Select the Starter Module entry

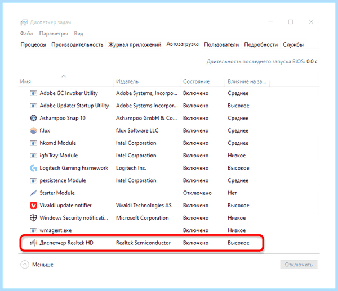coord(57,193)
